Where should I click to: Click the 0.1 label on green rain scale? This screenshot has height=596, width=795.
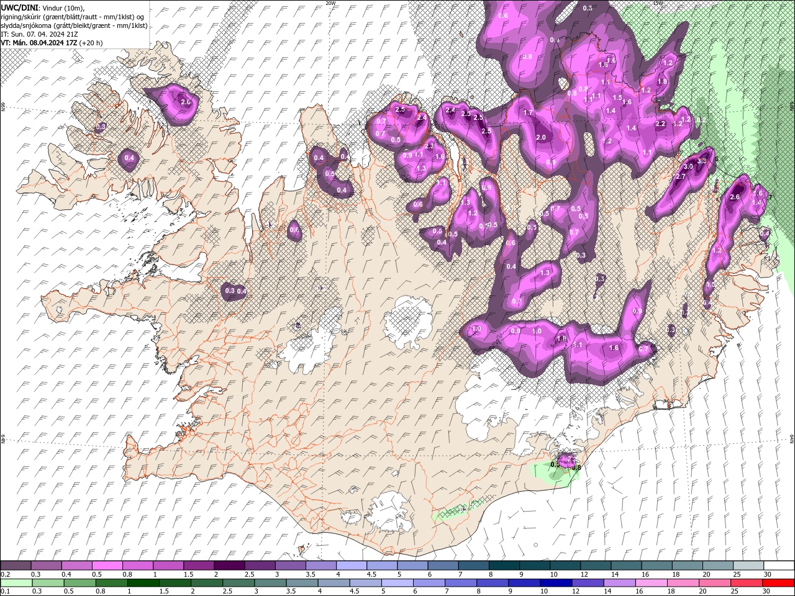(x=5, y=591)
